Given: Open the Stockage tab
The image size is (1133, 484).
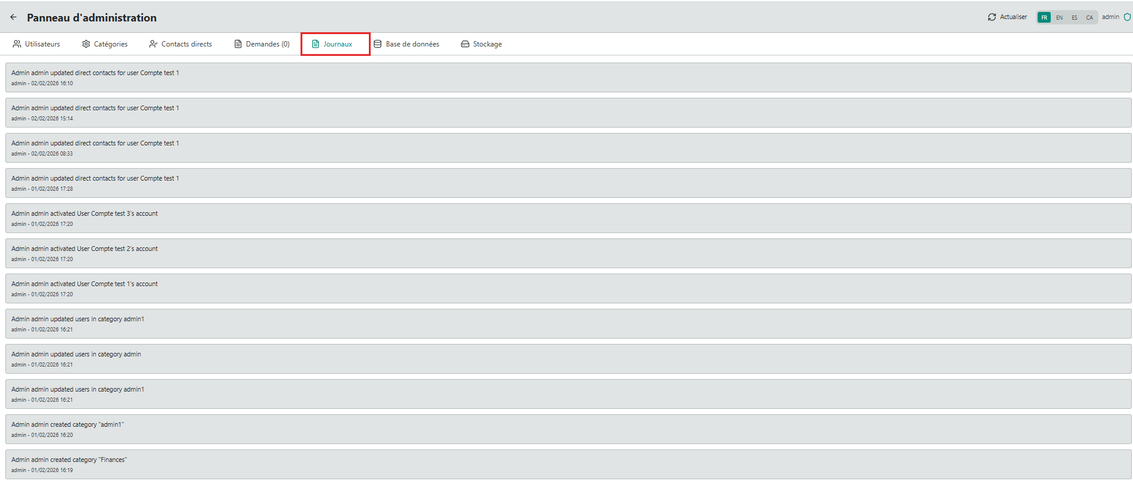Looking at the screenshot, I should pyautogui.click(x=487, y=44).
